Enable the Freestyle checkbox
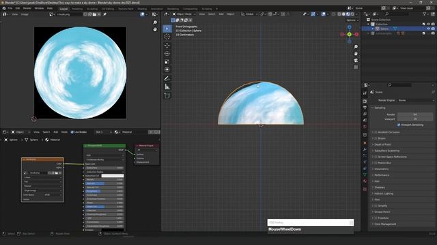Viewport: 437px width, 245px height. pyautogui.click(x=376, y=218)
